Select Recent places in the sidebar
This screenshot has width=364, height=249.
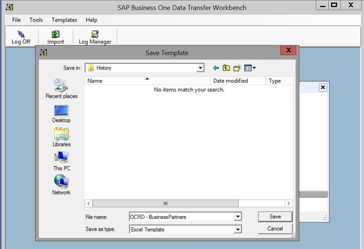click(x=61, y=89)
